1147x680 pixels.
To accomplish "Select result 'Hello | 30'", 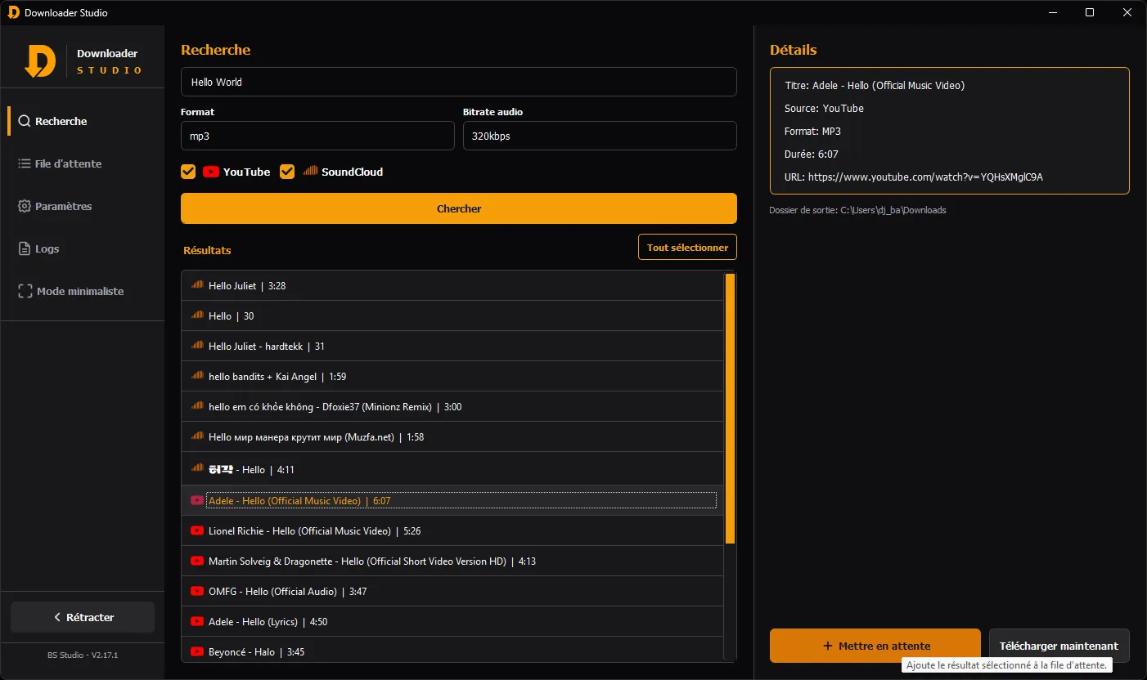I will (452, 315).
